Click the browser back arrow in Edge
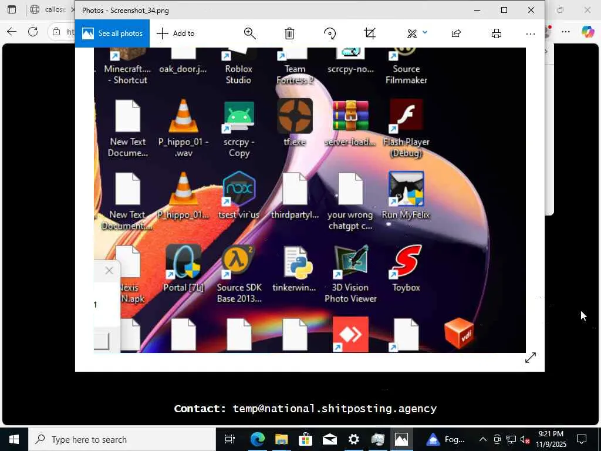The width and height of the screenshot is (601, 451). coord(12,32)
